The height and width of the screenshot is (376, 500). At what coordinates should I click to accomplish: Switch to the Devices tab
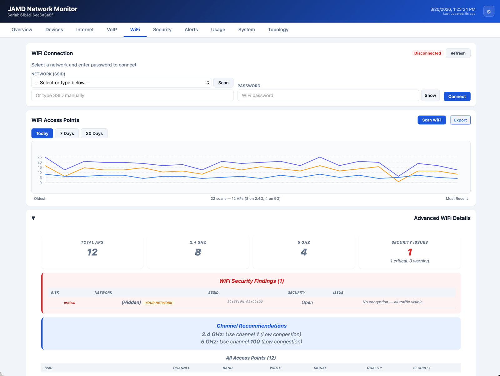[x=54, y=30]
